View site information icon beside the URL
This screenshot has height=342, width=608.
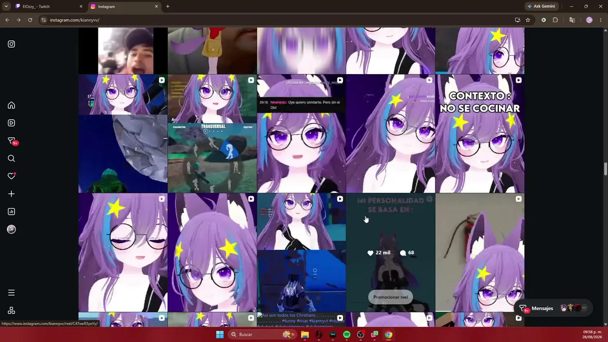point(44,20)
